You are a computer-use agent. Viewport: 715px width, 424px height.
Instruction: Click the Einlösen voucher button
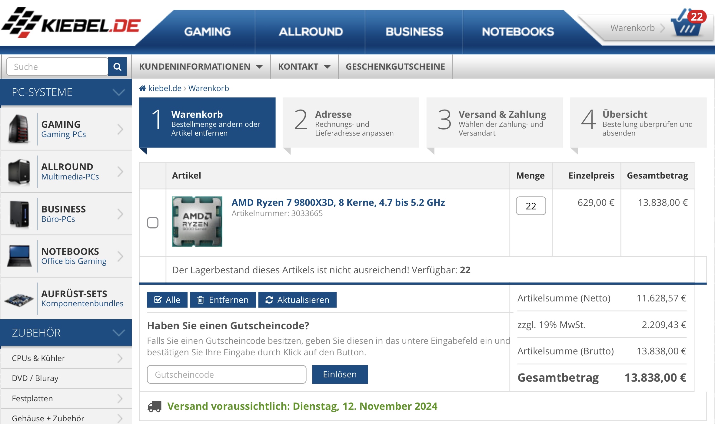click(340, 374)
